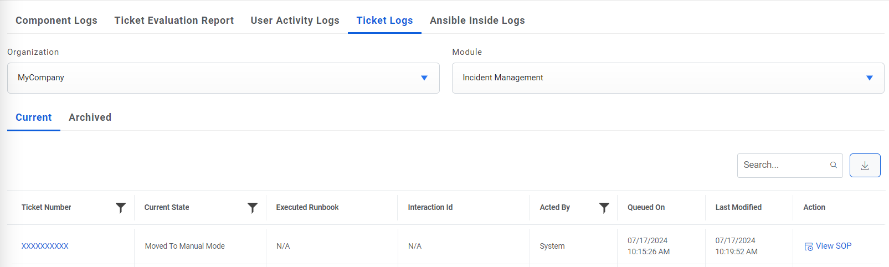
Task: Click the Last Modified column header
Action: [738, 207]
